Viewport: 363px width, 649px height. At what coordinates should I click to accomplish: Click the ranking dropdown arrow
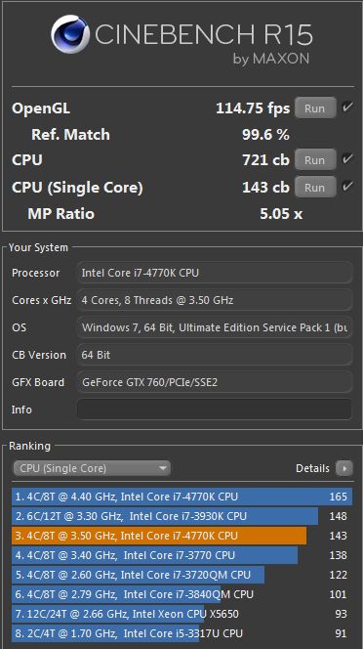163,468
